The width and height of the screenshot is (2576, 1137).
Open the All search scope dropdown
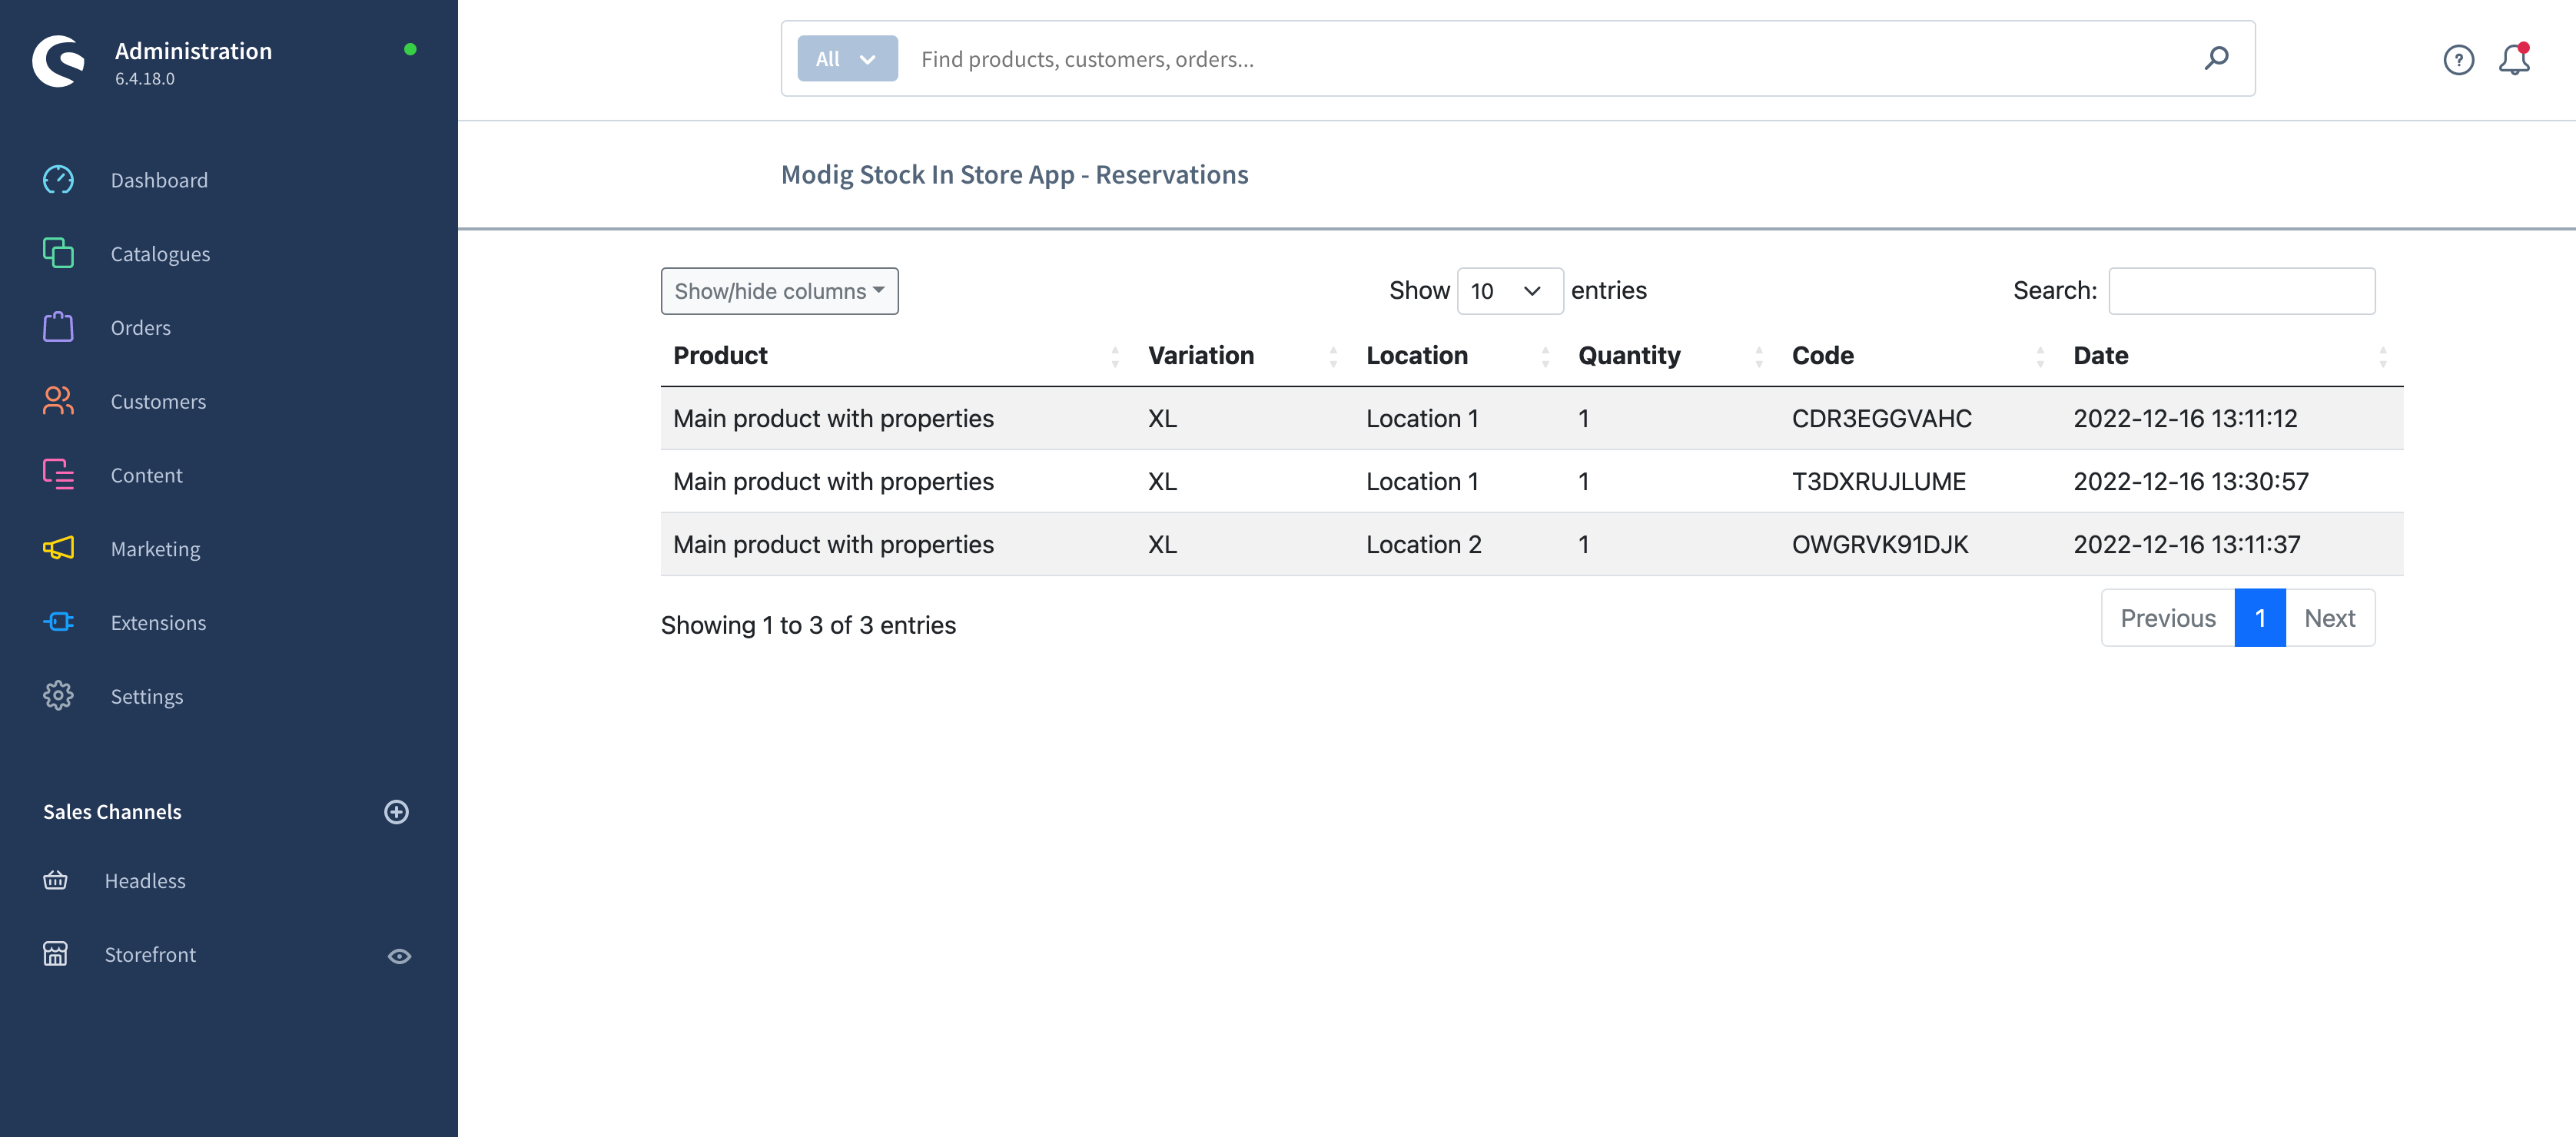(x=847, y=59)
